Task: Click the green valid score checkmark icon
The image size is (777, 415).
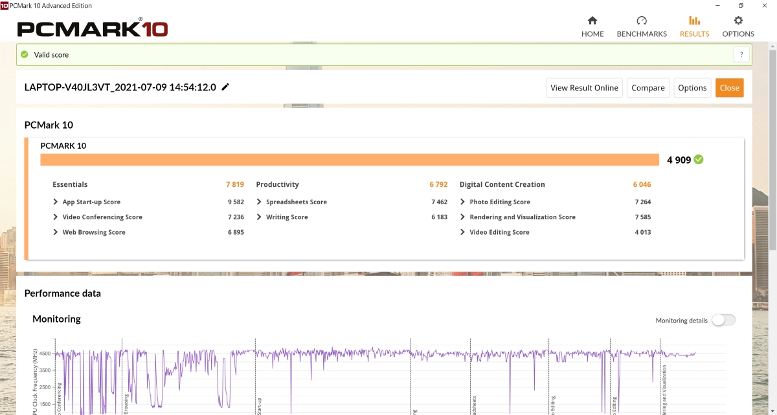Action: [x=25, y=55]
